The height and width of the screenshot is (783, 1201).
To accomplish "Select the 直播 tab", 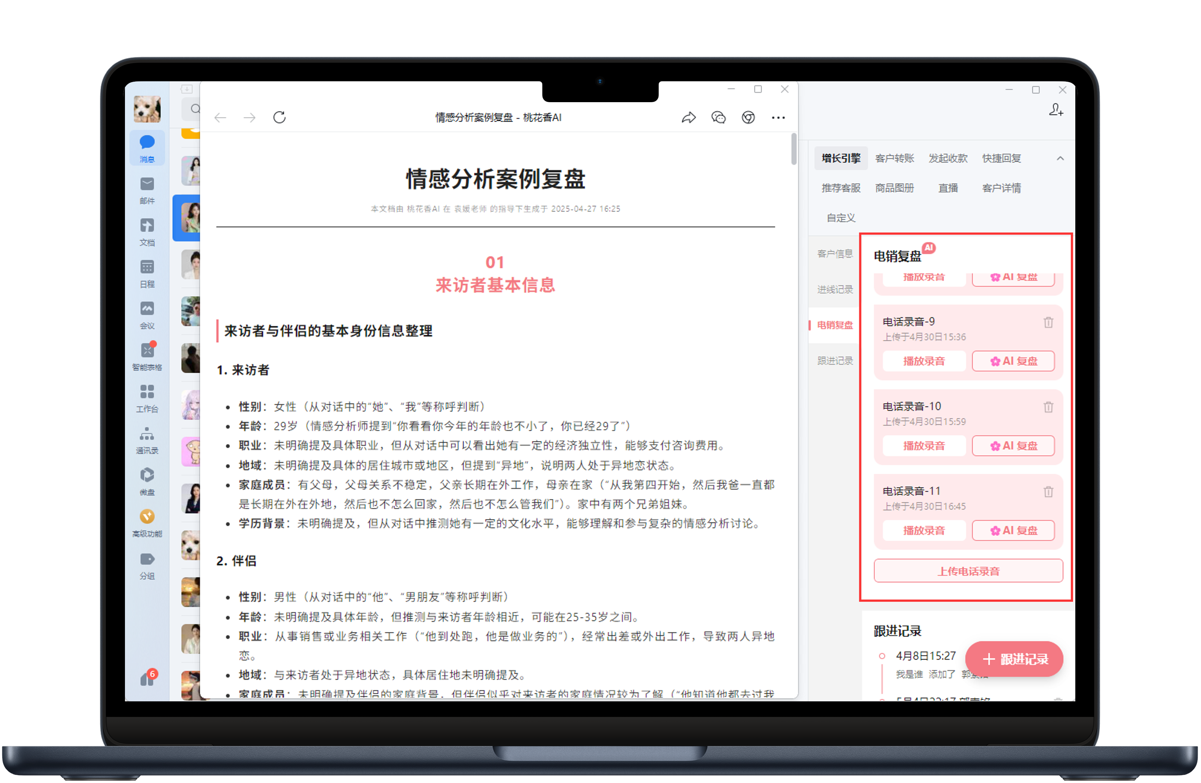I will 948,188.
